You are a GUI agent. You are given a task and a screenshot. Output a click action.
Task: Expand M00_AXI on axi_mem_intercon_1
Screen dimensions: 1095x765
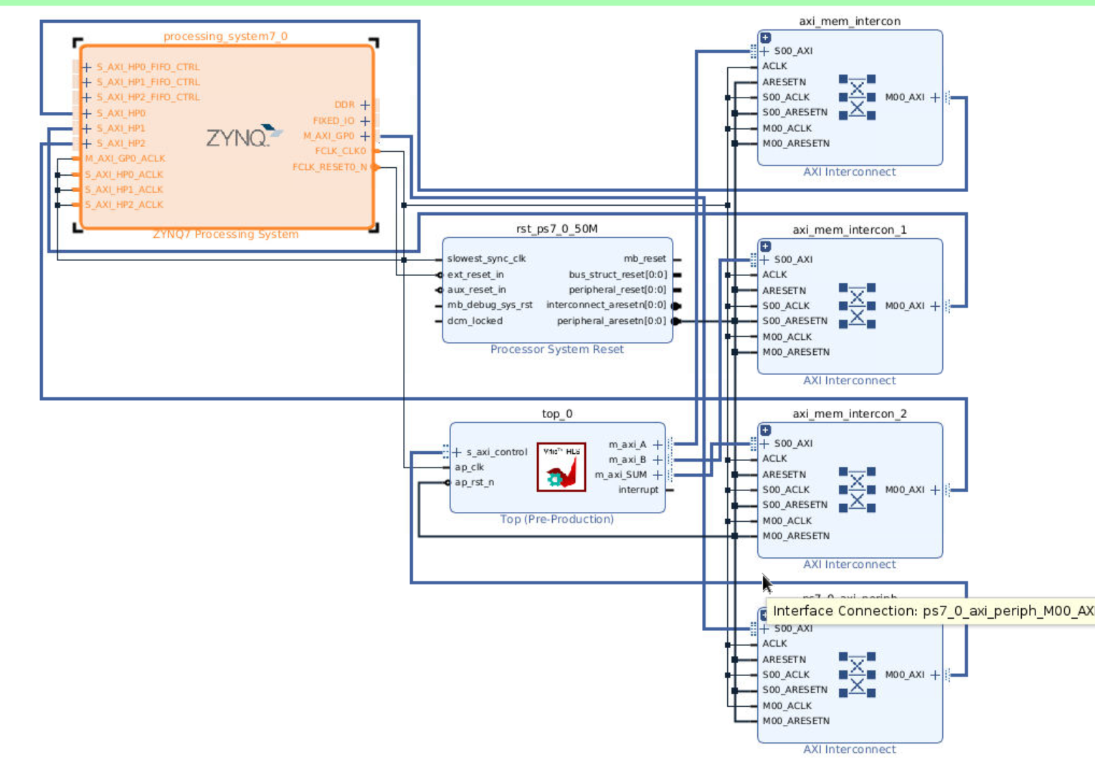point(935,305)
